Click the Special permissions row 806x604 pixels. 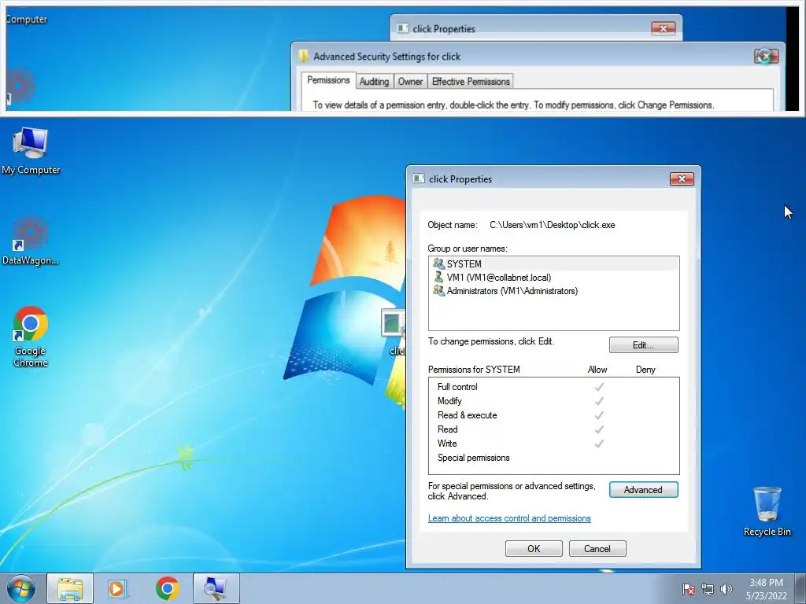(553, 458)
